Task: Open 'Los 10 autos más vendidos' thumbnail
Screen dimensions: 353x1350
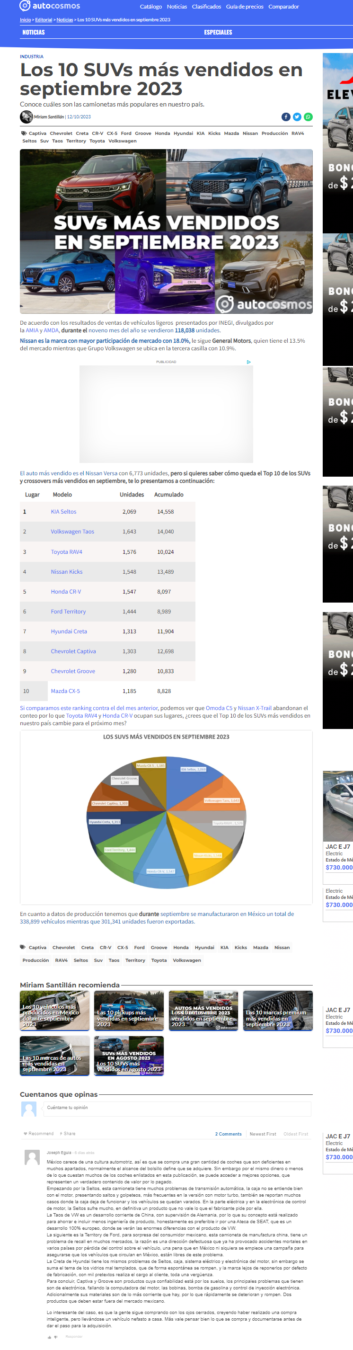Action: click(203, 1011)
